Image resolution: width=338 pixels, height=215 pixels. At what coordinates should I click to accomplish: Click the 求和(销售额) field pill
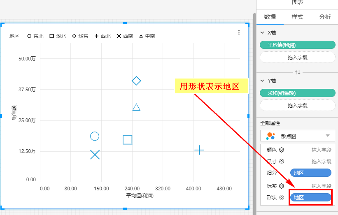[298, 93]
